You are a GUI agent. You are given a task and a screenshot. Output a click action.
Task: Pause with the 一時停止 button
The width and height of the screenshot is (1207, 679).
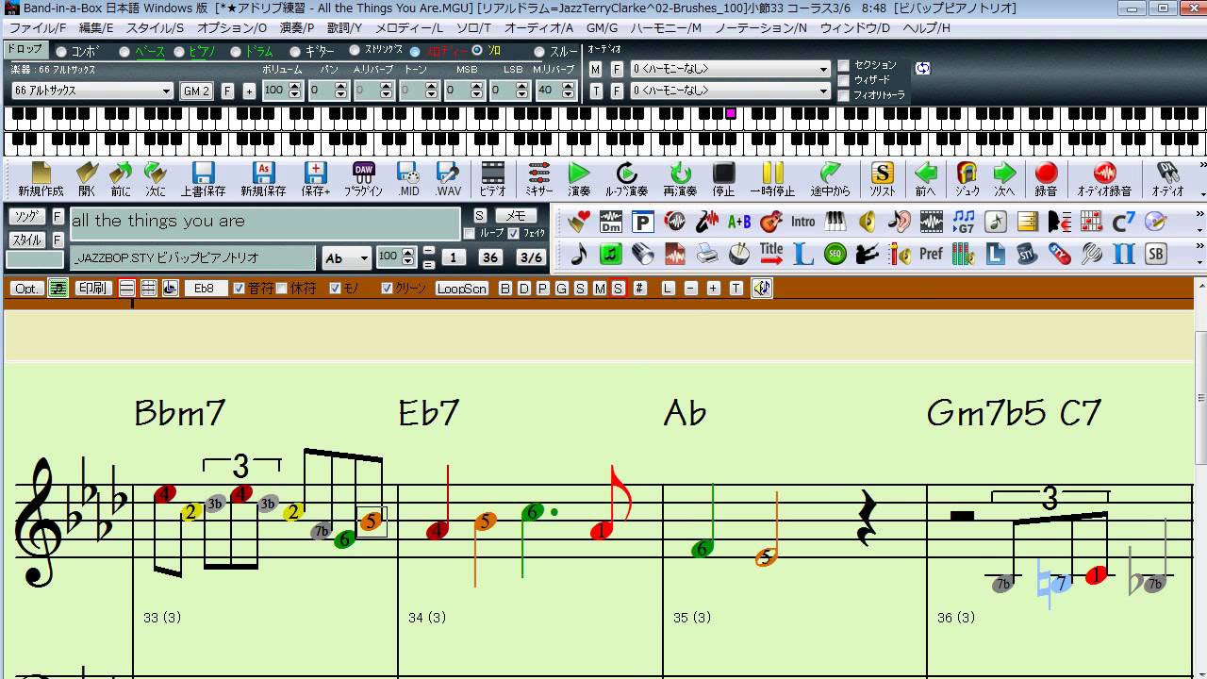[x=772, y=179]
